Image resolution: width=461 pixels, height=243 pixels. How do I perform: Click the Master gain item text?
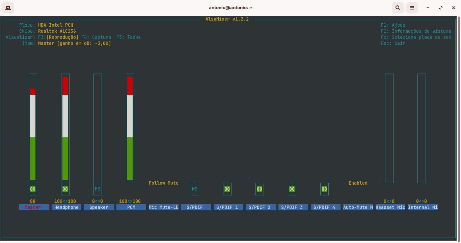[75, 43]
